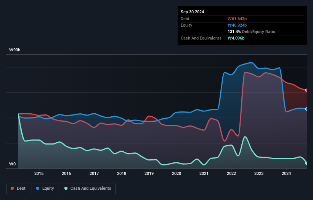Toggle the Cash And Equivalents legend button

point(88,189)
